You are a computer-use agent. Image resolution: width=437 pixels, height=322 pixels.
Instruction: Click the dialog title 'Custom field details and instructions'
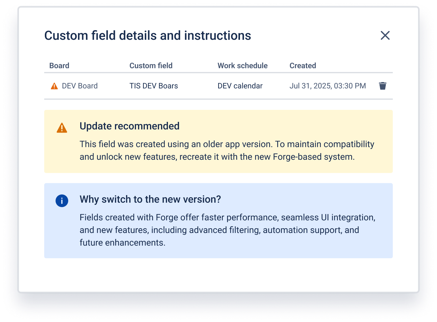point(147,36)
